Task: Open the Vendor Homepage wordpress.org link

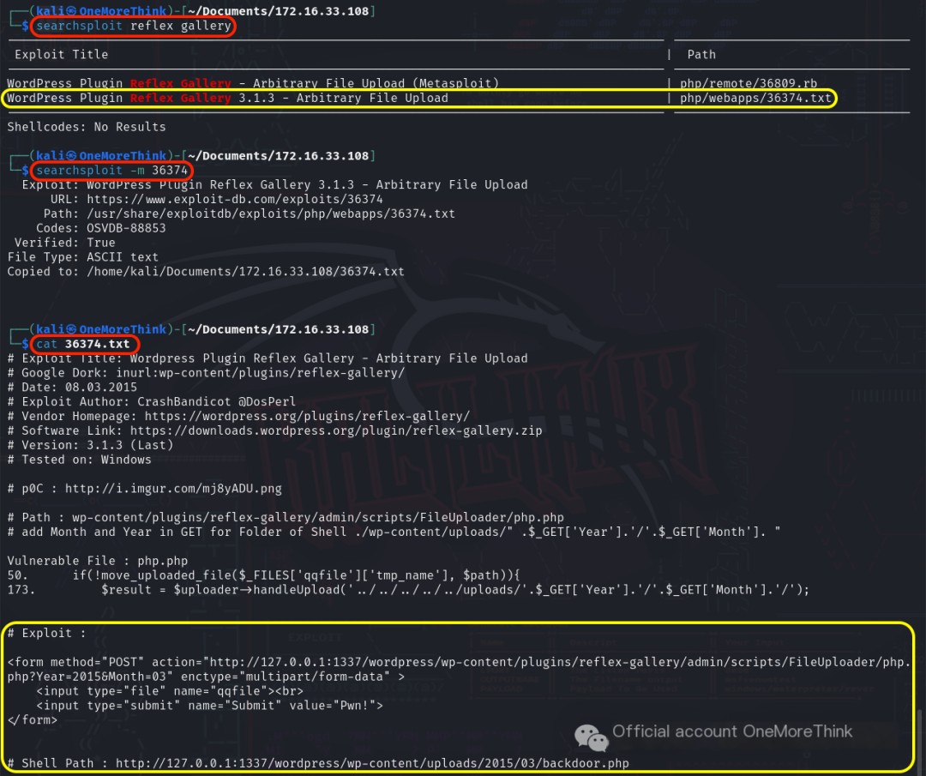Action: pyautogui.click(x=307, y=417)
